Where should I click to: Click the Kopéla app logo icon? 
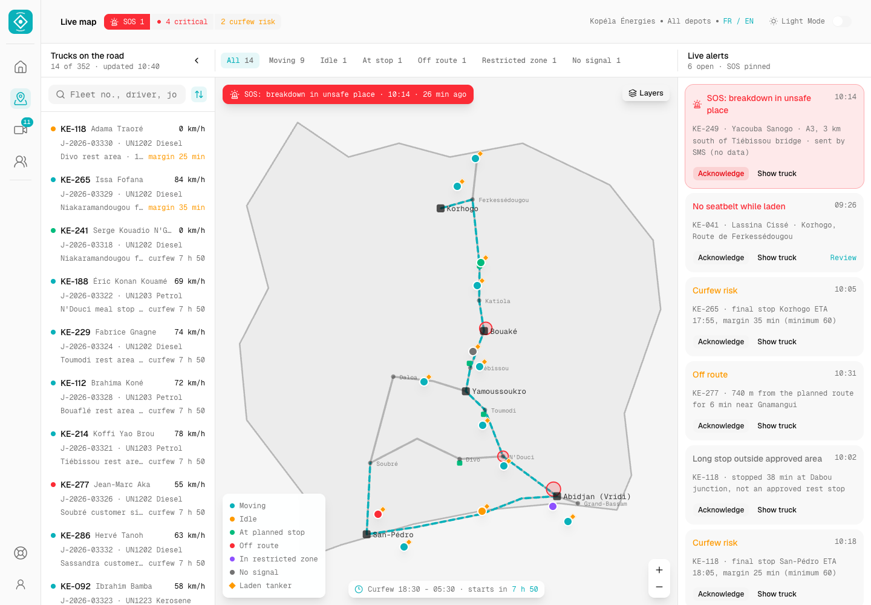[x=21, y=22]
